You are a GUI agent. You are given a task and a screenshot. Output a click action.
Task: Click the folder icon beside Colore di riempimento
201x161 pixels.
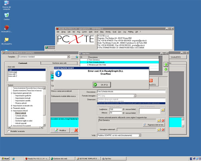(163, 110)
